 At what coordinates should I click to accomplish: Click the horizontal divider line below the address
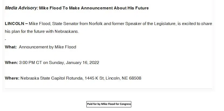(108, 88)
